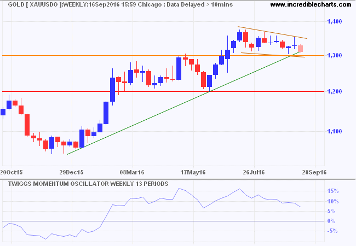
Task: Click the www.incrediblecharts.com site label
Action: pos(311,4)
